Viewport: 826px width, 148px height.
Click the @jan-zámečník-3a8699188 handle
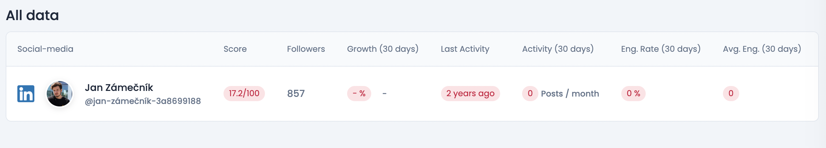[143, 101]
